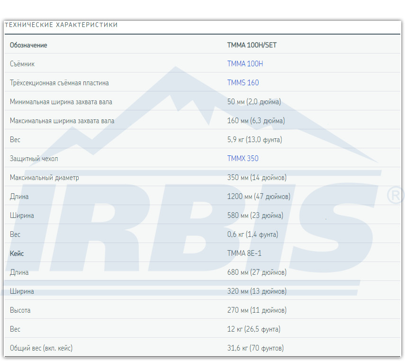Click the weight value 0,6 кг (1,4 фунта)
The width and height of the screenshot is (405, 361).
[x=252, y=235]
